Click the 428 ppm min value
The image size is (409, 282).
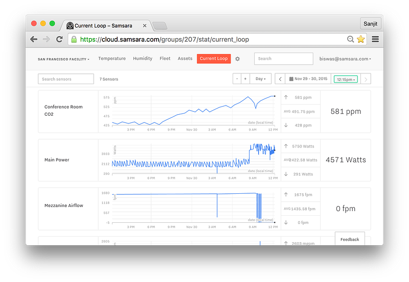[x=303, y=125]
